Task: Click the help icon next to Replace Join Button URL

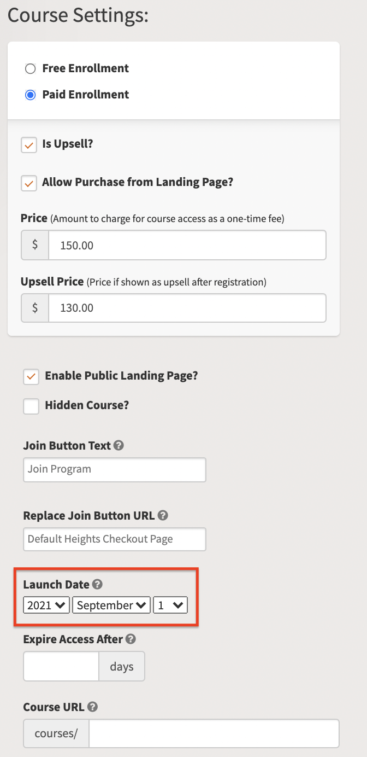Action: [x=163, y=515]
